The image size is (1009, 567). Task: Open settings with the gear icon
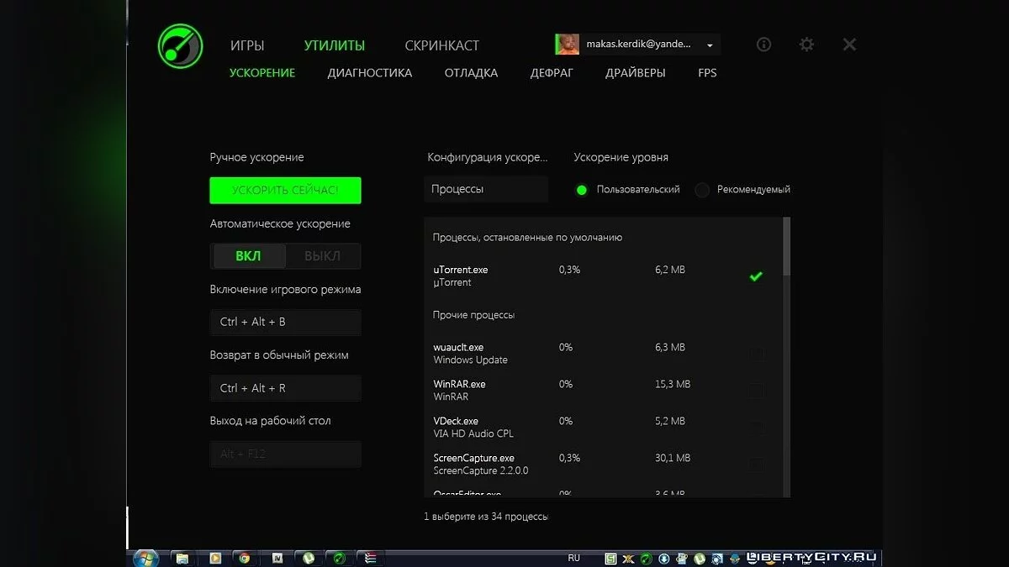(806, 45)
